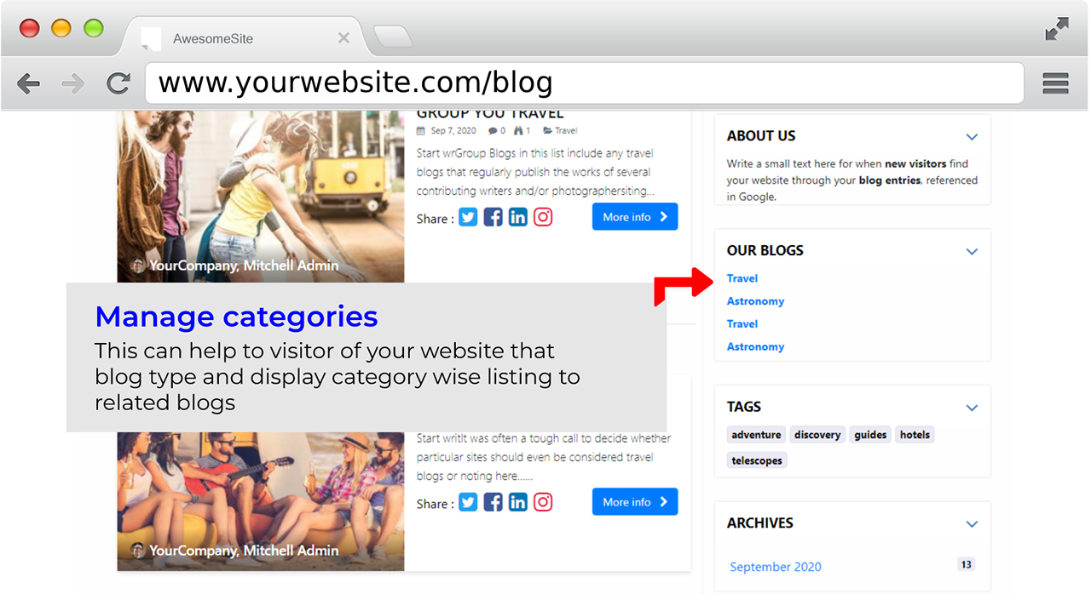Share second post on Instagram
Screen dimensions: 1091x594
(543, 502)
